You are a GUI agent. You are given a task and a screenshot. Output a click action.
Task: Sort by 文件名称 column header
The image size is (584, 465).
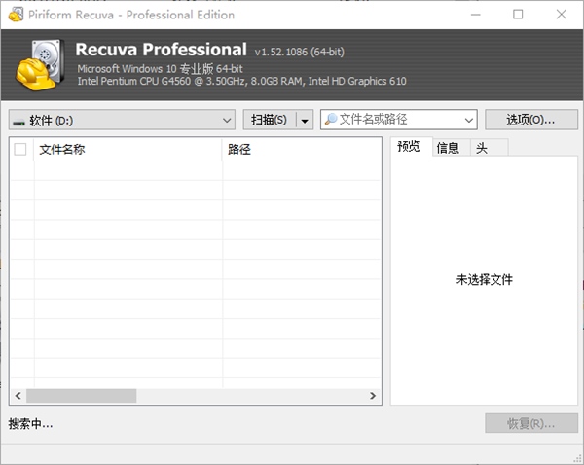[x=128, y=149]
